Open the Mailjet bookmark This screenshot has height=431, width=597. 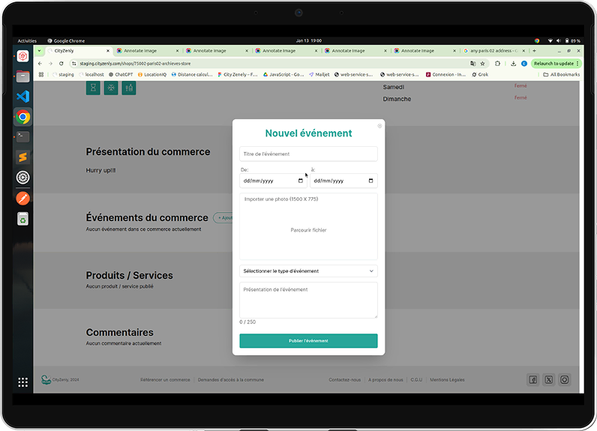(319, 74)
